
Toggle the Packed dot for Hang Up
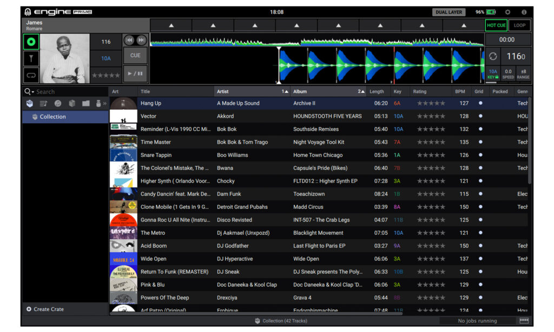tap(479, 103)
